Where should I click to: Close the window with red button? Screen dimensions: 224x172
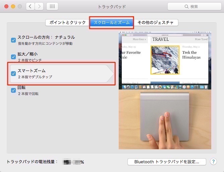[6, 6]
